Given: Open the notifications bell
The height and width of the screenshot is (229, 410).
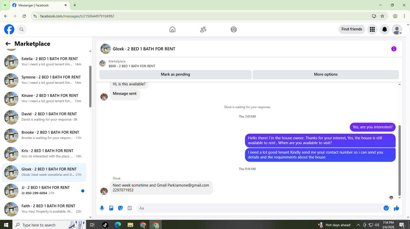Looking at the screenshot, I should 385,29.
